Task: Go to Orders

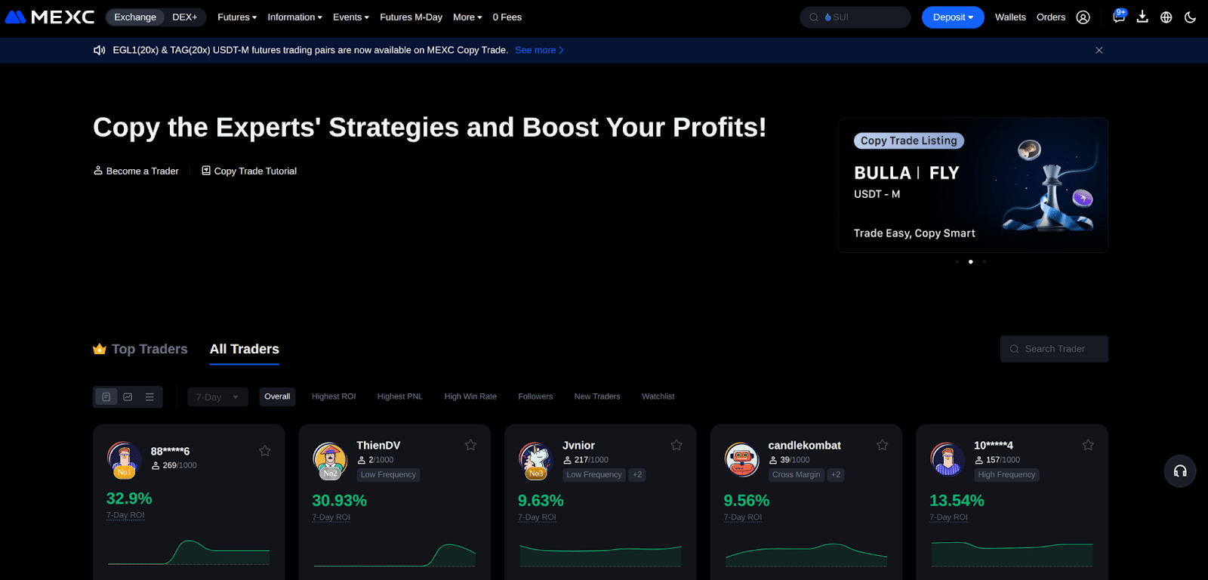Action: click(1051, 17)
